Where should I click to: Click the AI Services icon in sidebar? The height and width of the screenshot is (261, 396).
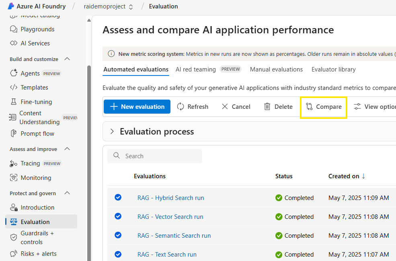pyautogui.click(x=14, y=43)
